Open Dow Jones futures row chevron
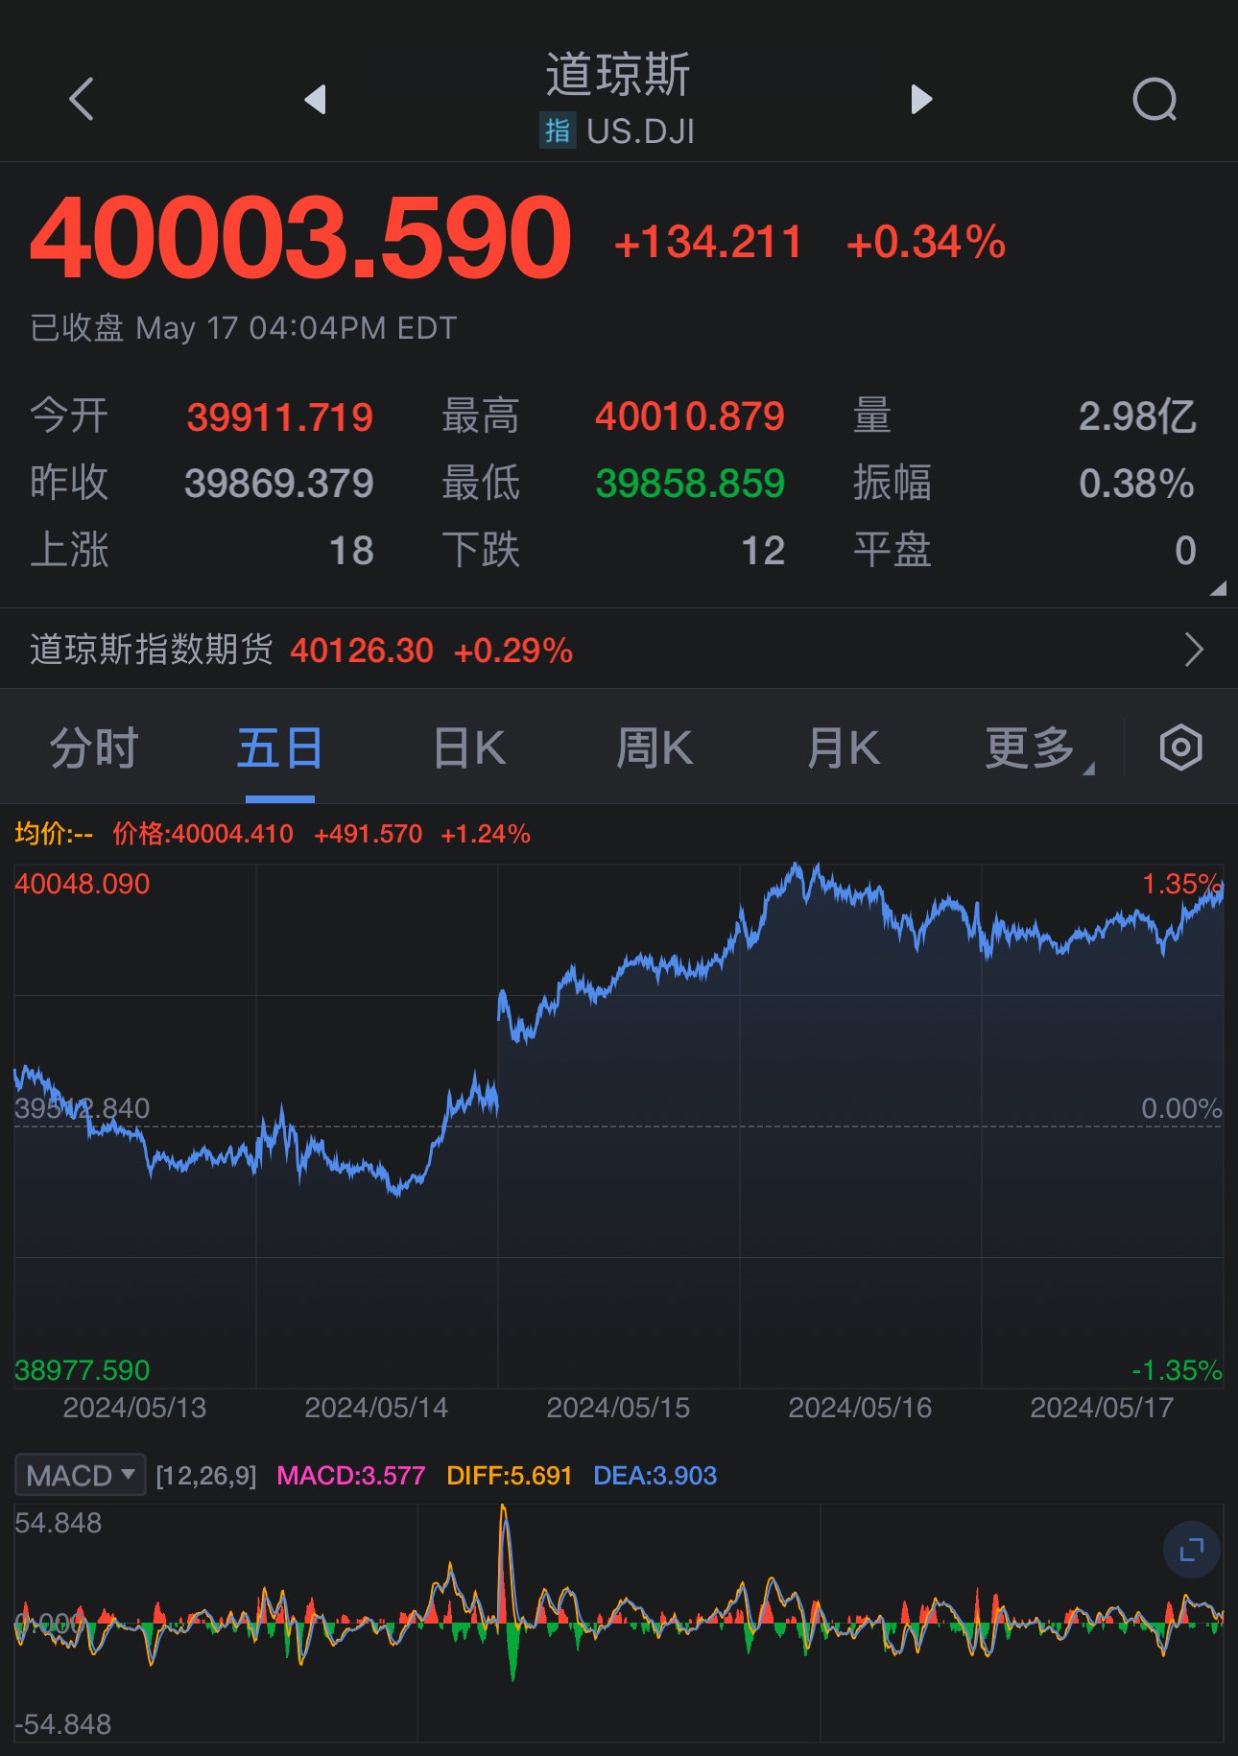The width and height of the screenshot is (1238, 1756). pos(1194,650)
